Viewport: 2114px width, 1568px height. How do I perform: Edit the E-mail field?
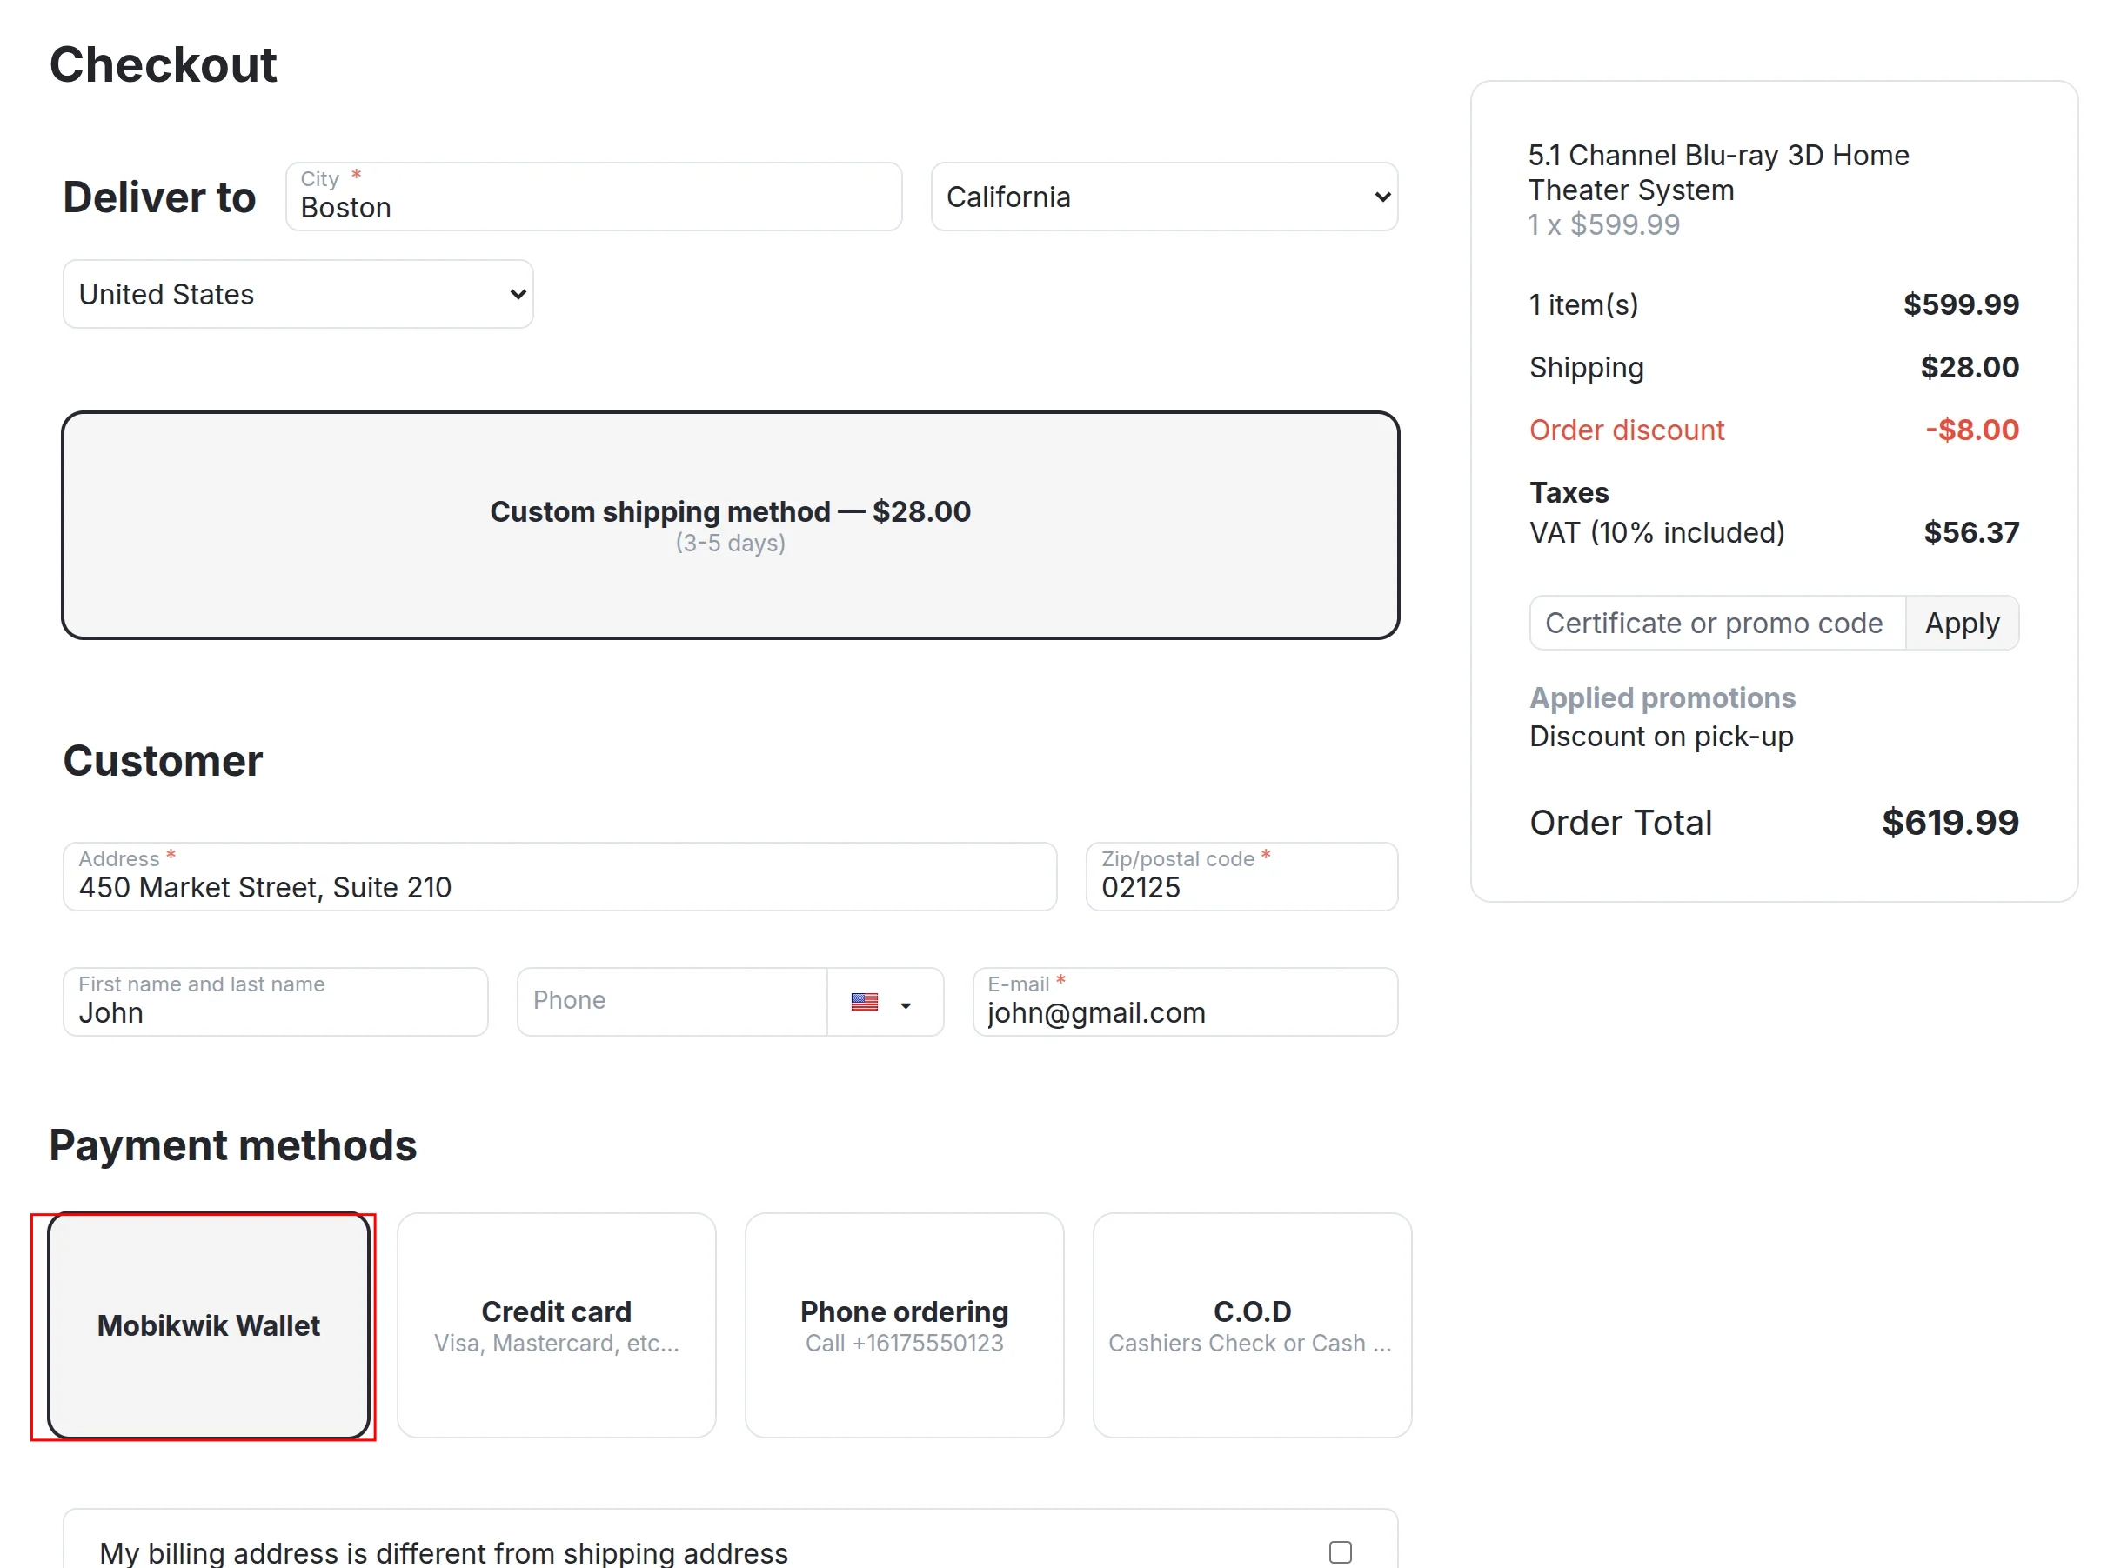1185,1003
